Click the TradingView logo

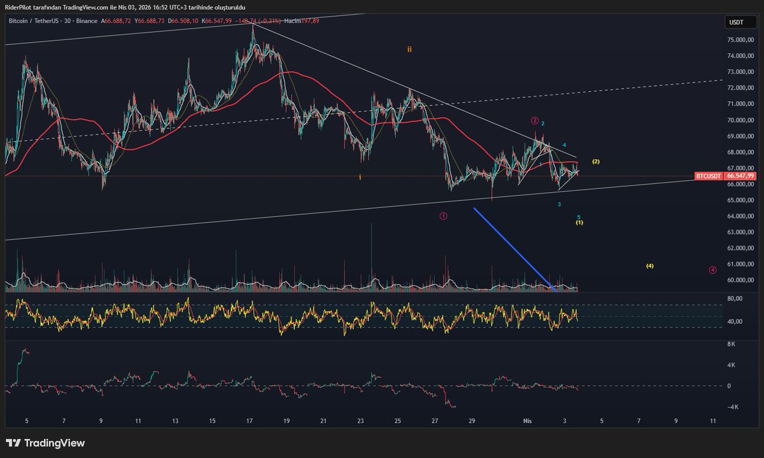(45, 443)
